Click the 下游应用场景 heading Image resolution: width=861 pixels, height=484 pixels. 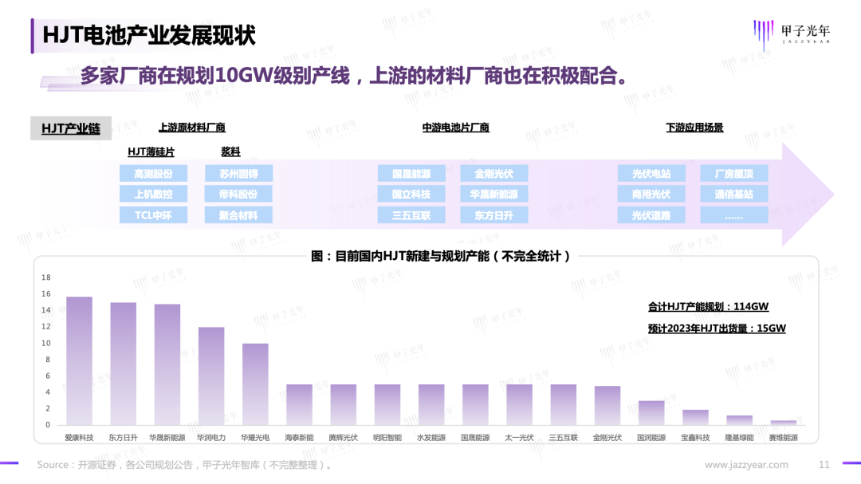tap(694, 128)
